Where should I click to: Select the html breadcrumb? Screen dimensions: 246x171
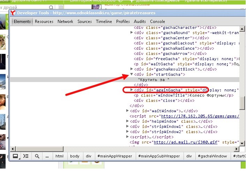59,156
